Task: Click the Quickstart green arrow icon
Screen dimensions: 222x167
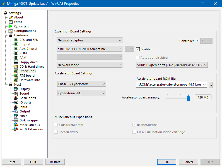Action: (x=11, y=26)
